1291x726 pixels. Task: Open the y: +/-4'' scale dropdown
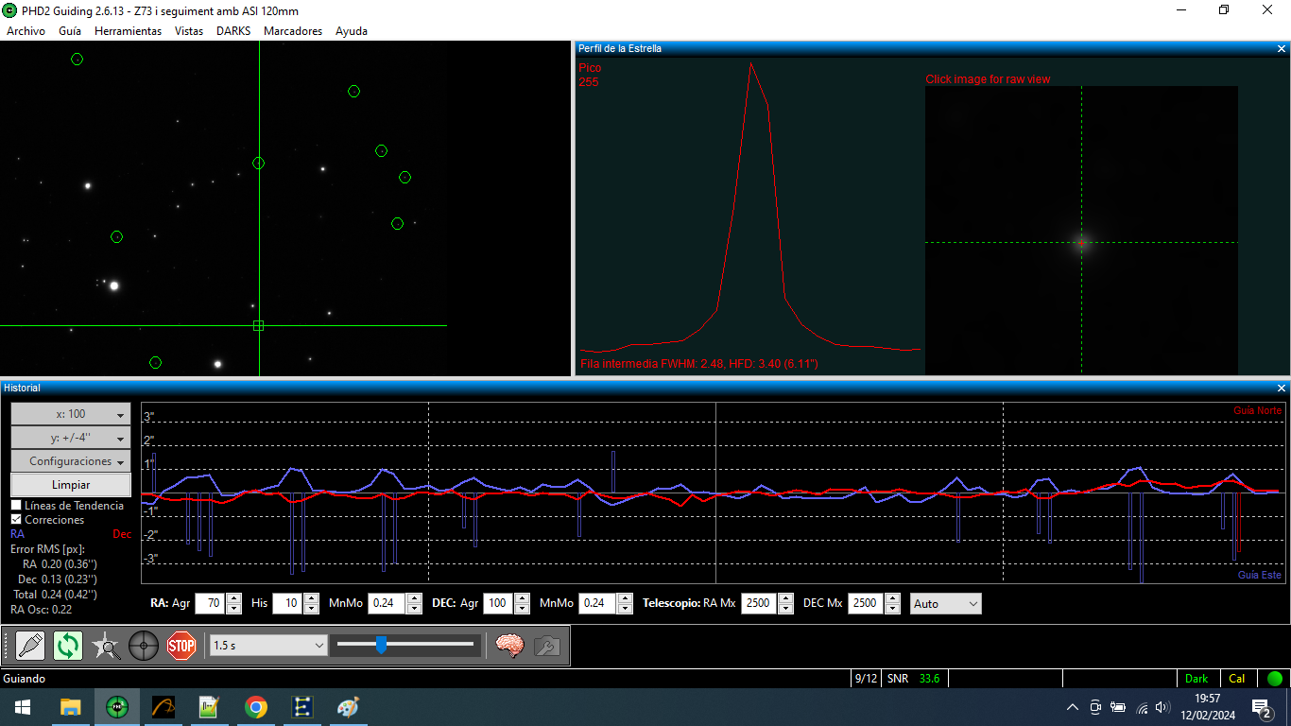coord(71,438)
